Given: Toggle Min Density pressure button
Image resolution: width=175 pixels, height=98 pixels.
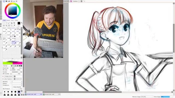Looking at the screenshot, I should (x=11, y=74).
